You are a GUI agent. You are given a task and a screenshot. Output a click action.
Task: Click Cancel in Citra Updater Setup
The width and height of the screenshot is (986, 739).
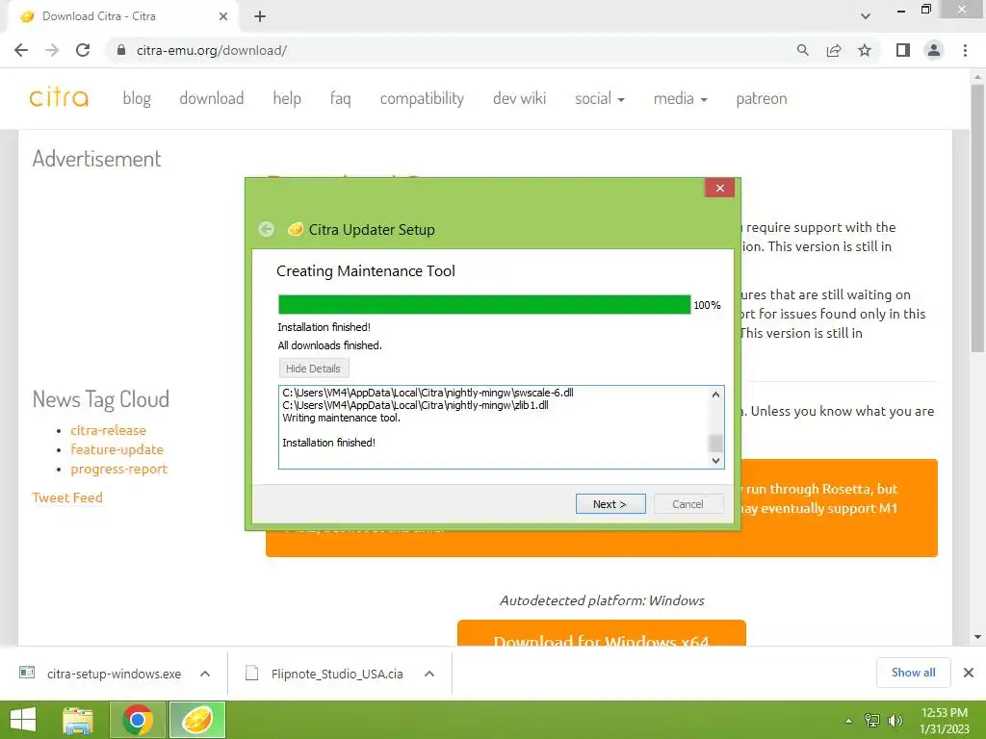pos(688,504)
